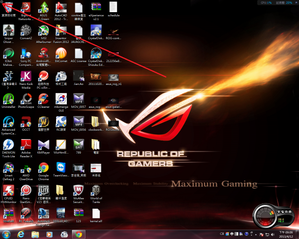Open the CCleaner desktop shortcut

43,101
